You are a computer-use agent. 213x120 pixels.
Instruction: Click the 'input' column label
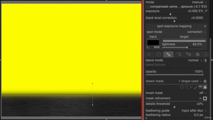point(153,37)
